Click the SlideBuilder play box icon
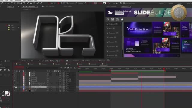192x108 pixels. point(108,60)
